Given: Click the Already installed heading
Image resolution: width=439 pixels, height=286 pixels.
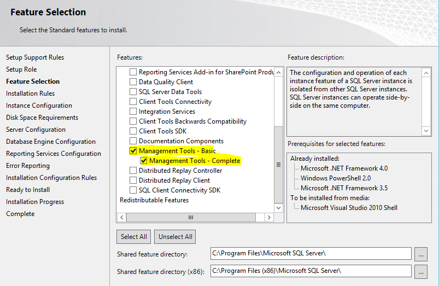Looking at the screenshot, I should (315, 159).
